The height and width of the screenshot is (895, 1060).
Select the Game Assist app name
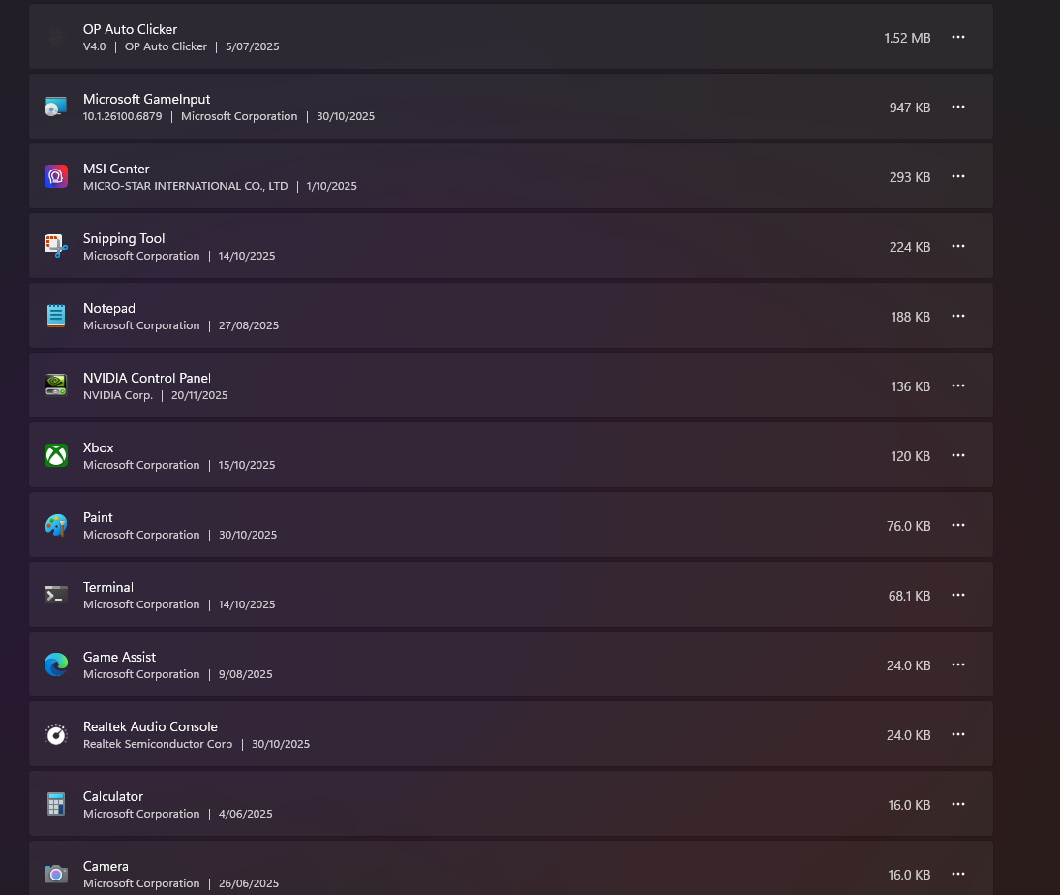pos(119,657)
